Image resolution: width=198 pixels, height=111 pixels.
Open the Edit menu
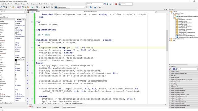tap(3, 4)
